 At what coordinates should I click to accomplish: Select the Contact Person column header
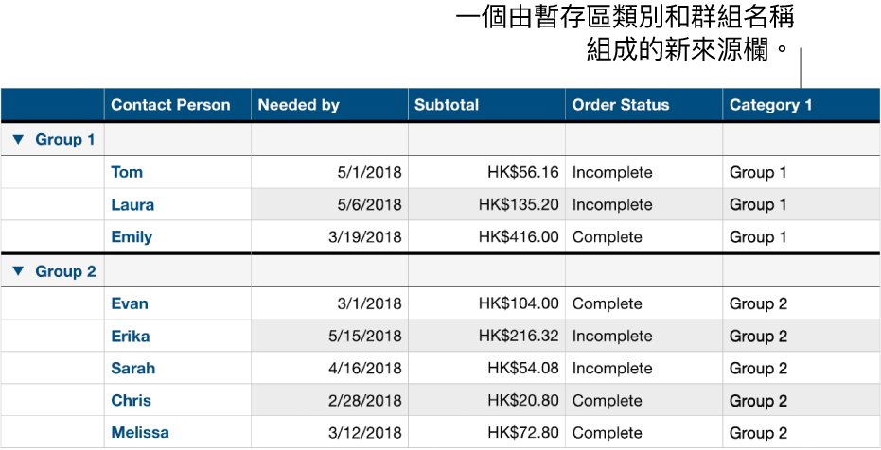click(x=170, y=105)
